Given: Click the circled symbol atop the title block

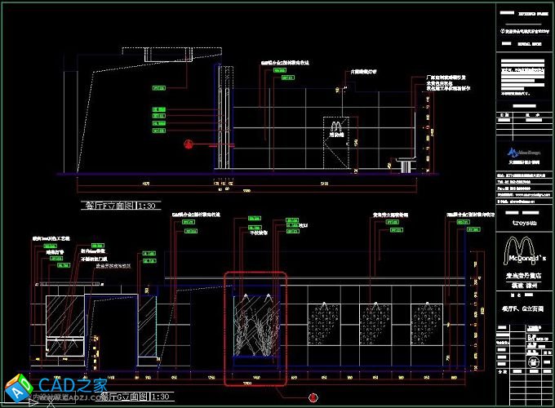Looking at the screenshot, I should click(500, 29).
